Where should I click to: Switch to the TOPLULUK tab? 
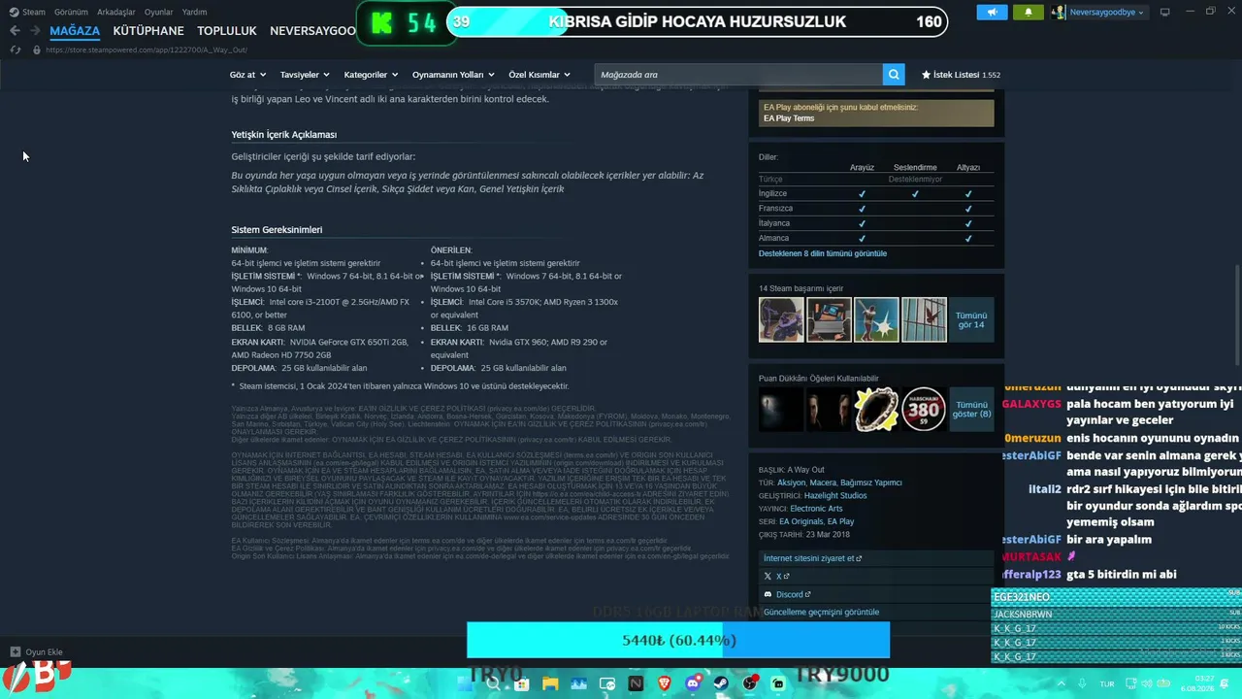(x=227, y=31)
